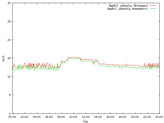
Task: Click the 14:00 time tick label
Action: (x=98, y=117)
